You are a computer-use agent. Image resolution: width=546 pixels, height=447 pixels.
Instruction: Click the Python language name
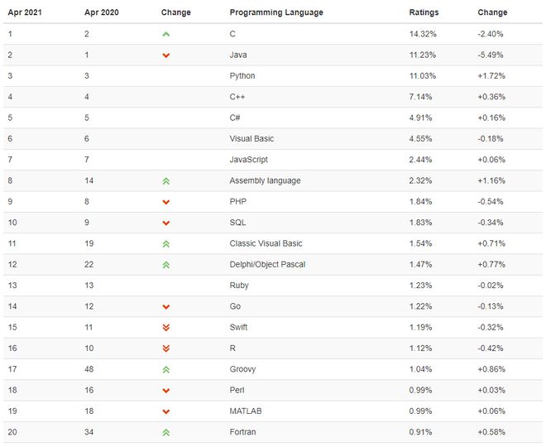click(x=242, y=76)
